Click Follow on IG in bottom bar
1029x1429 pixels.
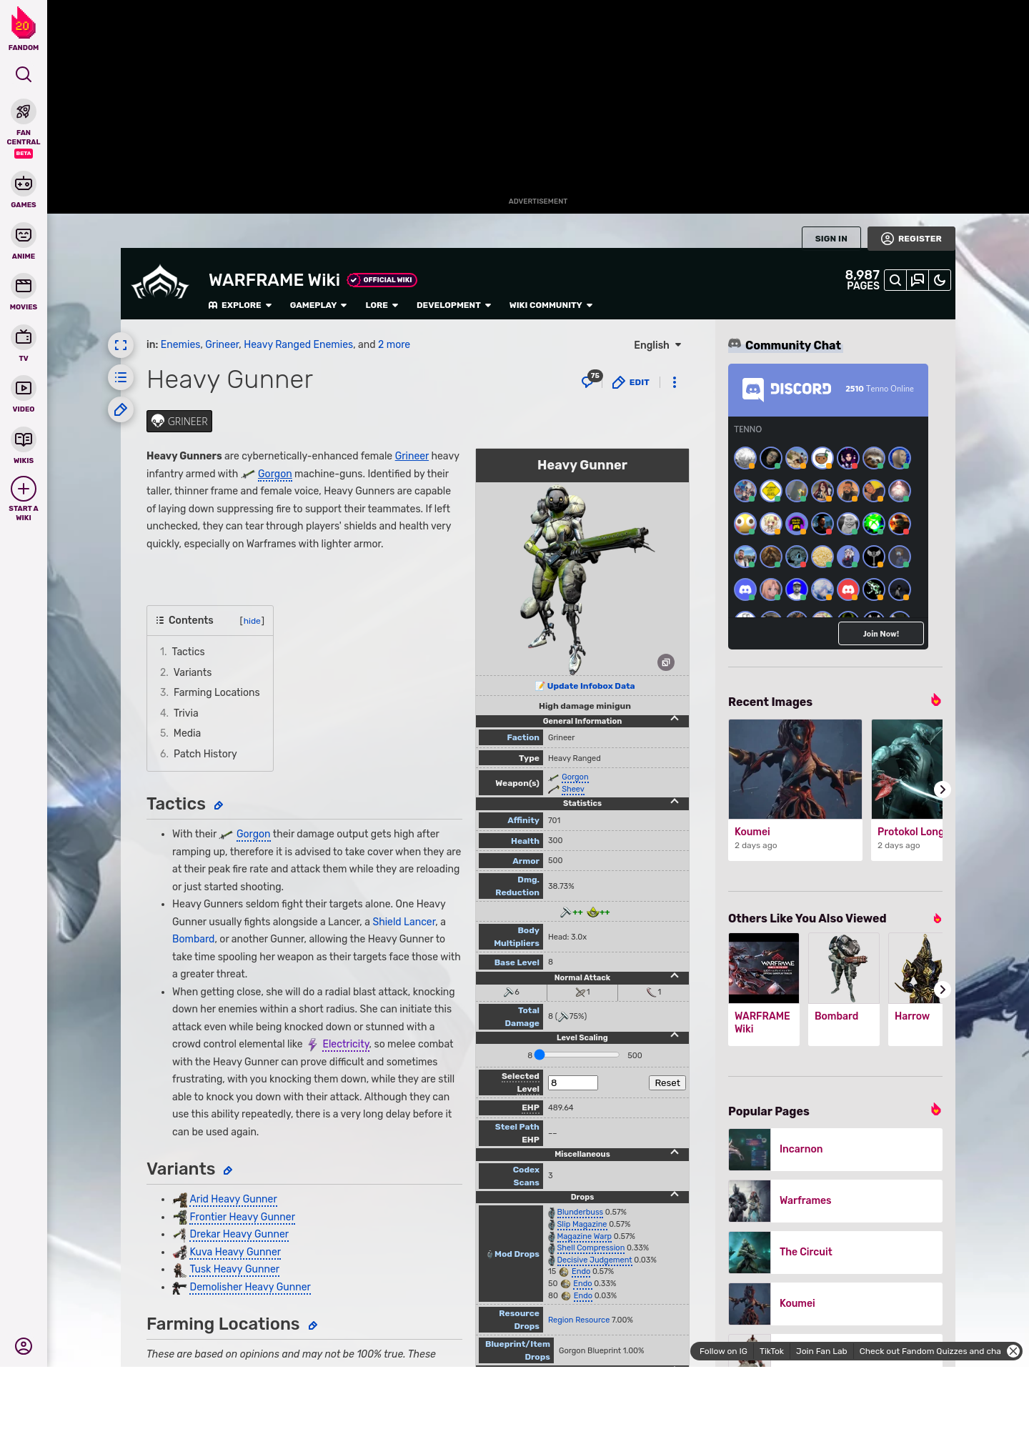723,1351
